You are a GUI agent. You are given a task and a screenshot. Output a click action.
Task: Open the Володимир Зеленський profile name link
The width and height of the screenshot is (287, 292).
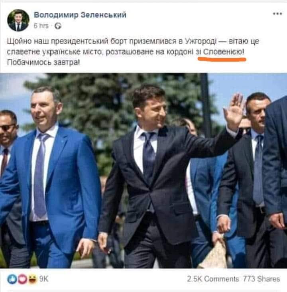pos(80,15)
